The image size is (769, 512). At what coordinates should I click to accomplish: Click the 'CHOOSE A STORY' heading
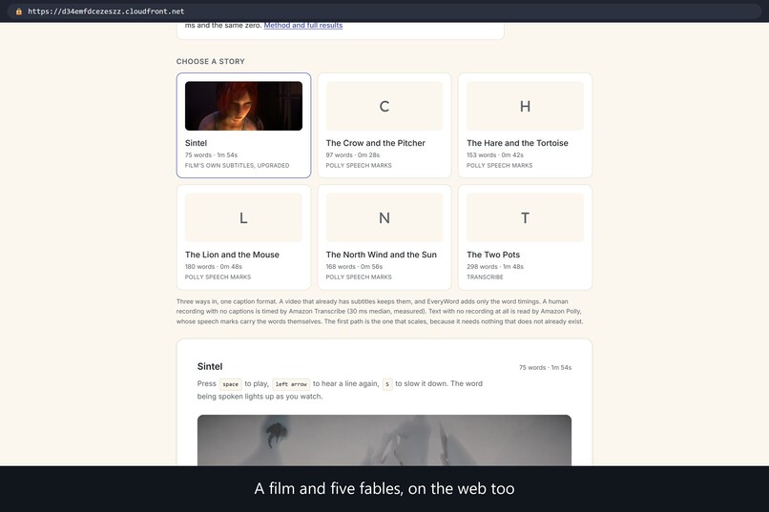point(211,61)
